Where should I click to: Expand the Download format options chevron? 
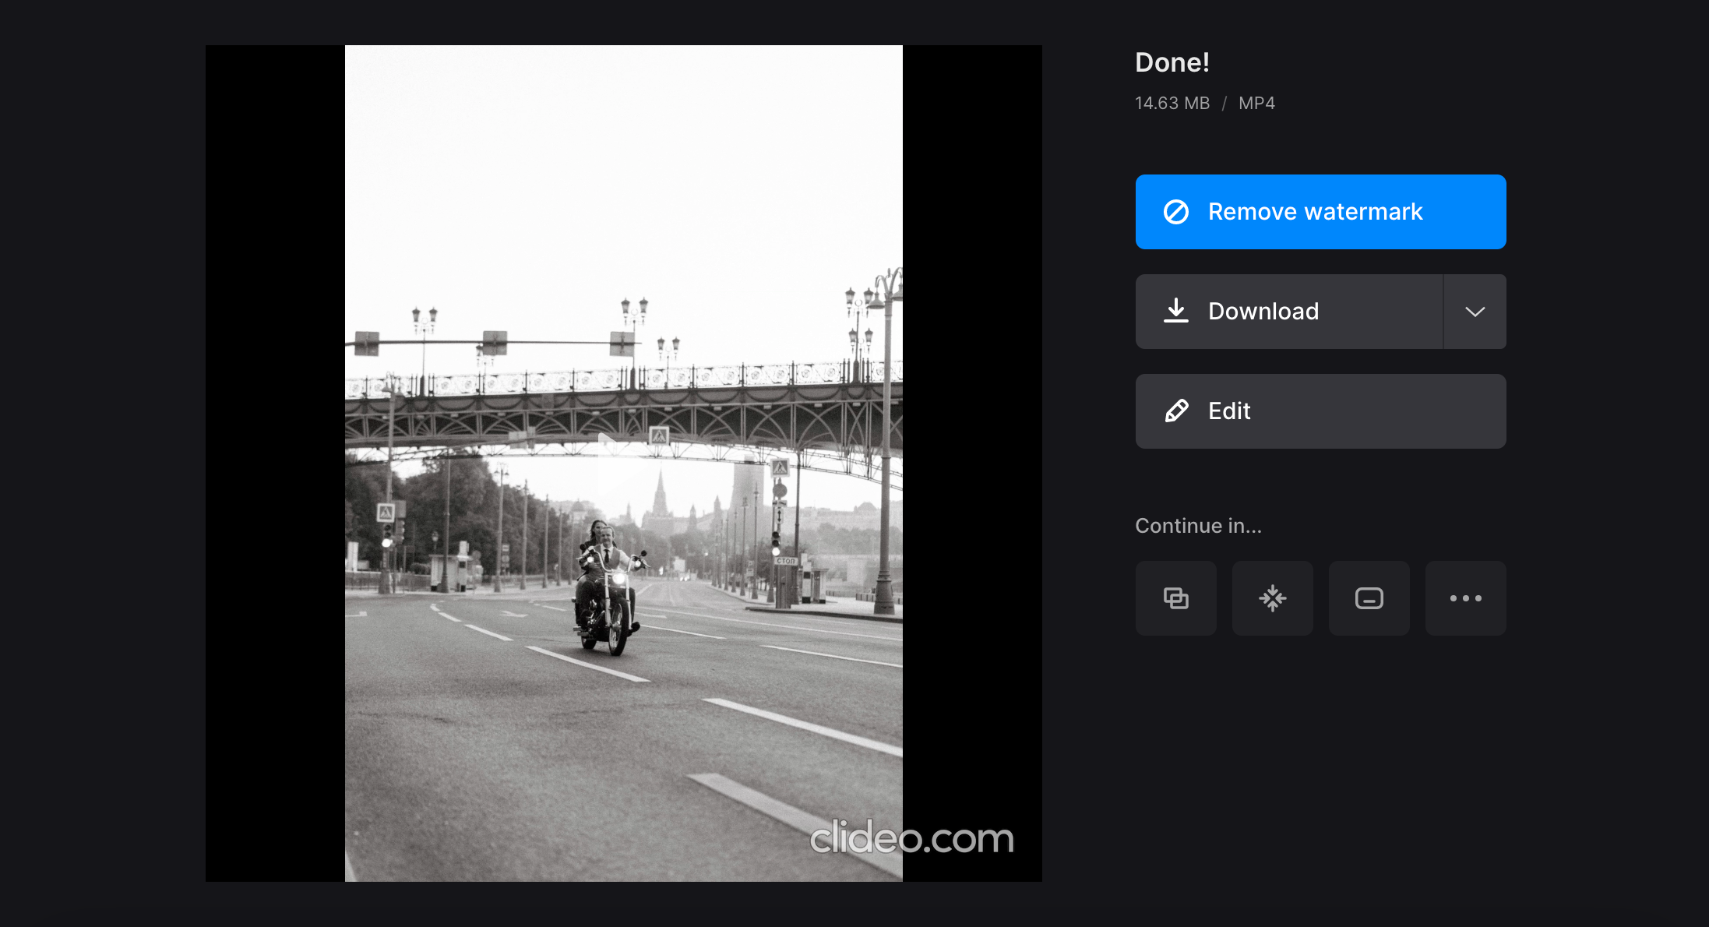(x=1475, y=311)
